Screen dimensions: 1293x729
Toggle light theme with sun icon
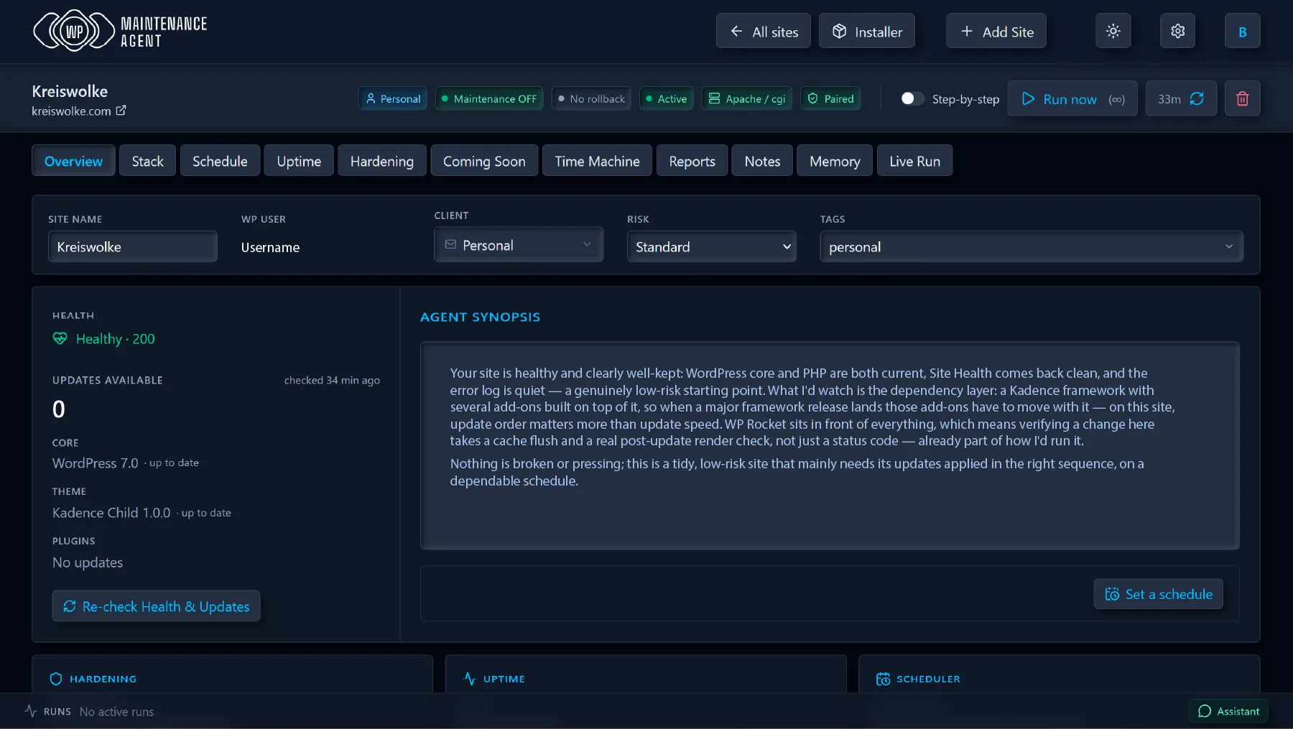(x=1113, y=31)
